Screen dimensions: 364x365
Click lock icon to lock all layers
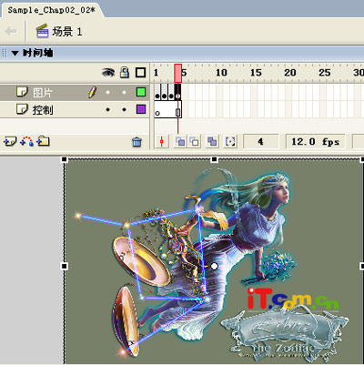click(x=125, y=73)
